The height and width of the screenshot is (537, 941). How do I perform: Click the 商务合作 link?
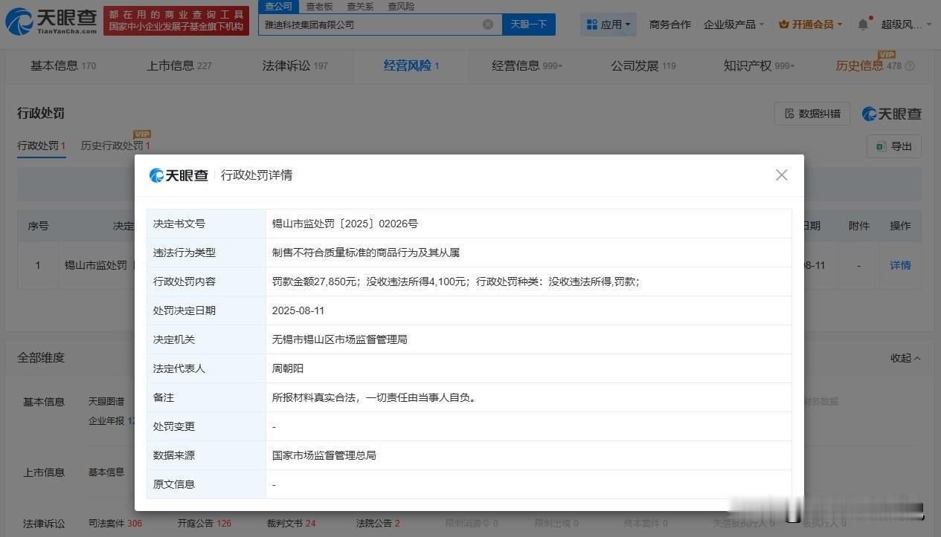click(x=669, y=25)
